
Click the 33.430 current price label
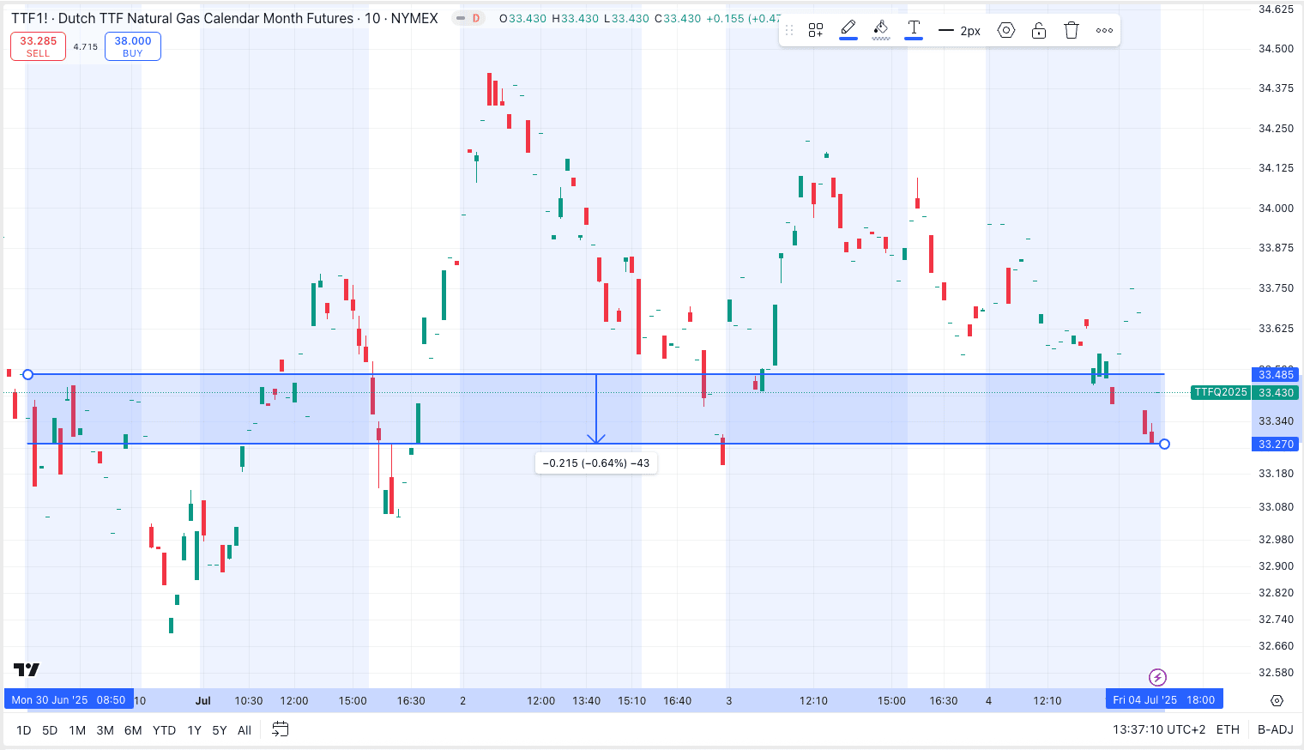point(1276,392)
